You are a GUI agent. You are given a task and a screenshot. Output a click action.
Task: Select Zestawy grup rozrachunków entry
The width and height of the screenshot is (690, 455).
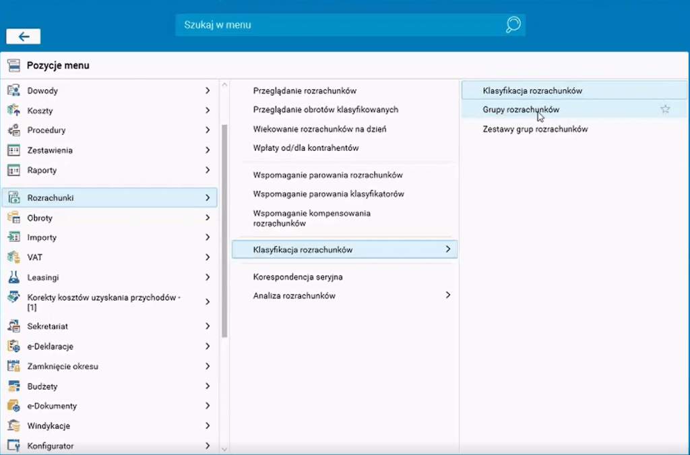point(535,129)
